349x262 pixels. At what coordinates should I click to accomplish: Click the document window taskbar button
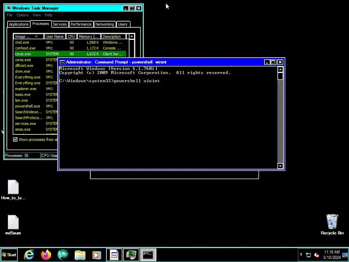click(x=114, y=254)
